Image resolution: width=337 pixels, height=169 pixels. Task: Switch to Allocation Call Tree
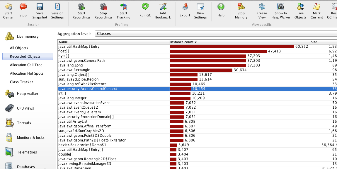[26, 65]
